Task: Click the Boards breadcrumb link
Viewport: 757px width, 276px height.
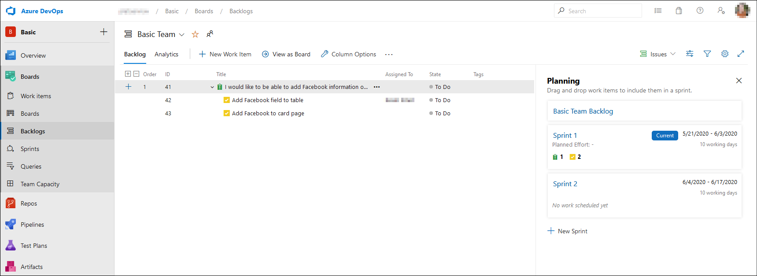Action: pyautogui.click(x=204, y=11)
